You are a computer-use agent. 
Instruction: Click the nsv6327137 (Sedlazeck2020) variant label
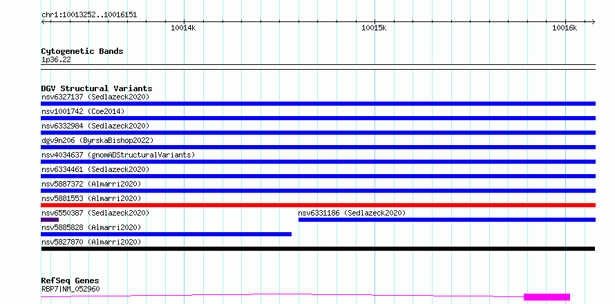click(x=95, y=97)
